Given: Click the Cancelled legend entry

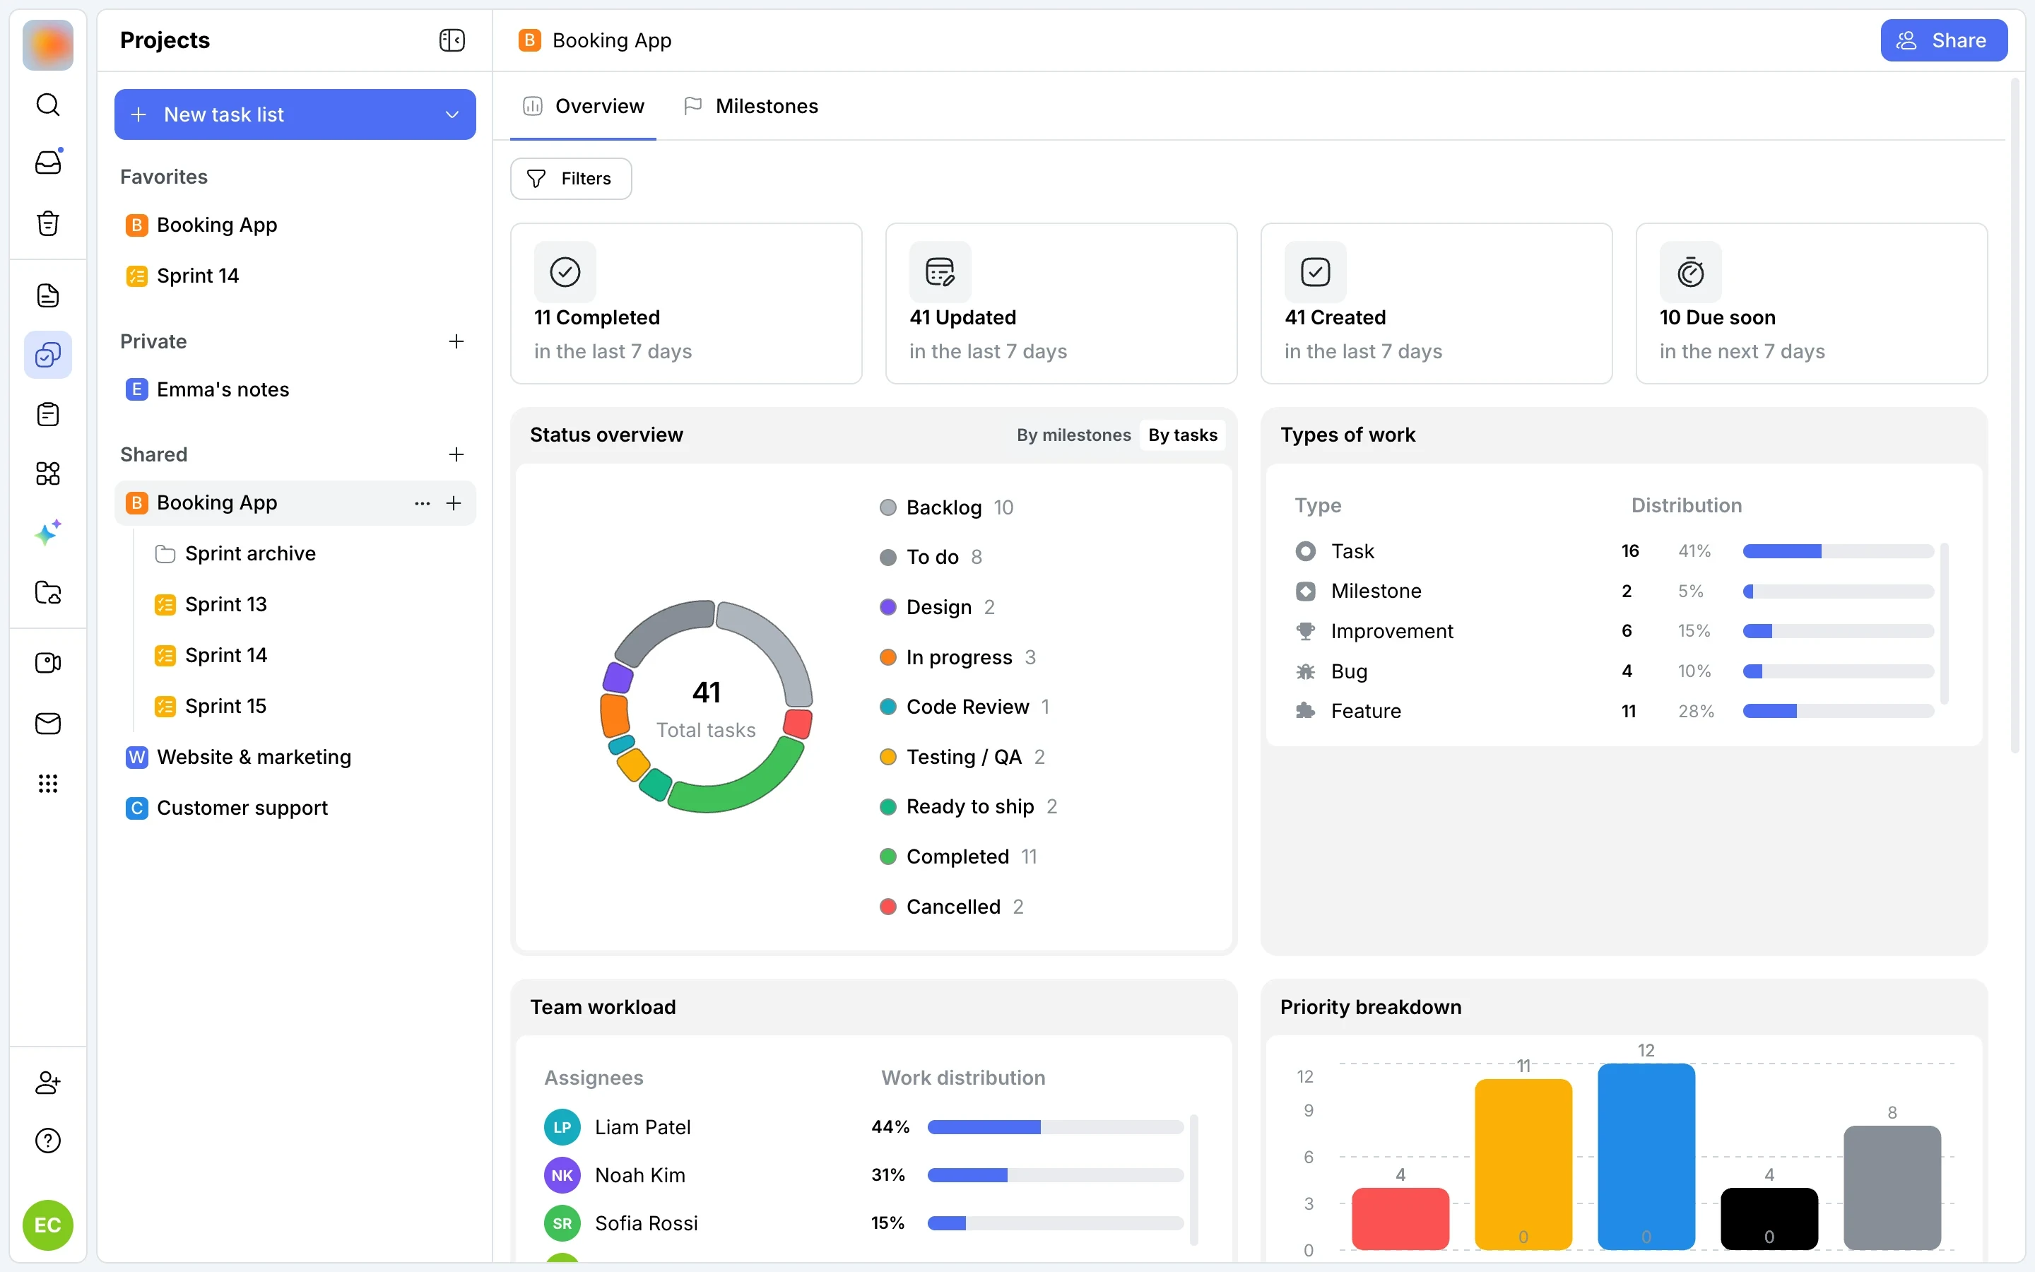Looking at the screenshot, I should pyautogui.click(x=951, y=907).
